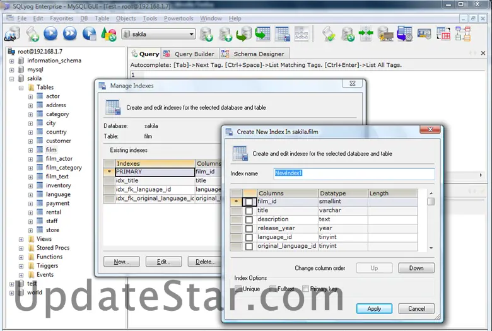Check the release_year column checkbox
This screenshot has width=492, height=331.
[x=249, y=228]
